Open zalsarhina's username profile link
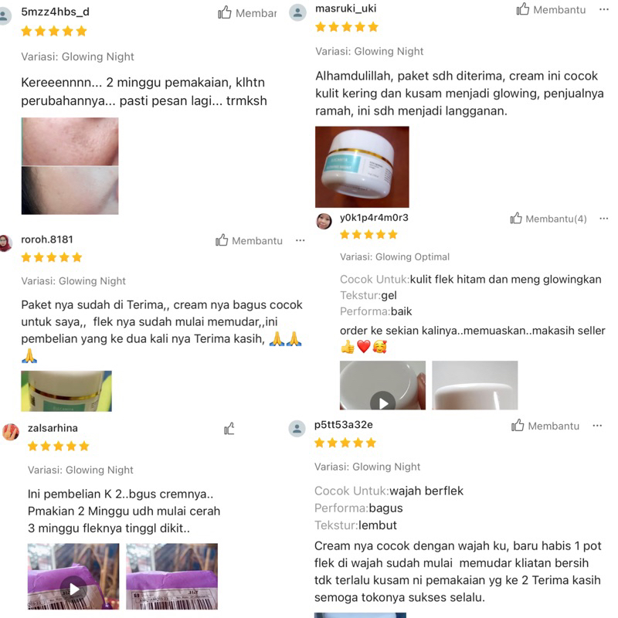This screenshot has height=618, width=618. pos(53,428)
